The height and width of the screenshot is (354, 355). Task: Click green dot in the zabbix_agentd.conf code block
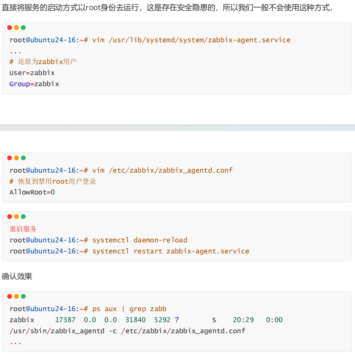tap(23, 158)
